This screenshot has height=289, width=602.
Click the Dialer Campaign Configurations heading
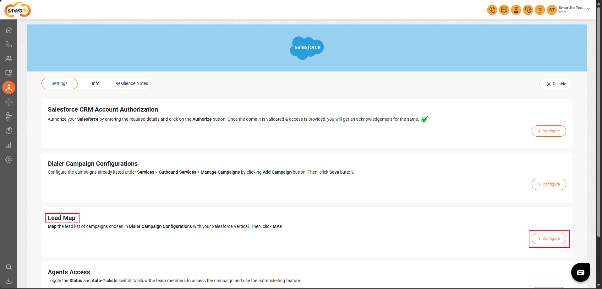(x=93, y=164)
